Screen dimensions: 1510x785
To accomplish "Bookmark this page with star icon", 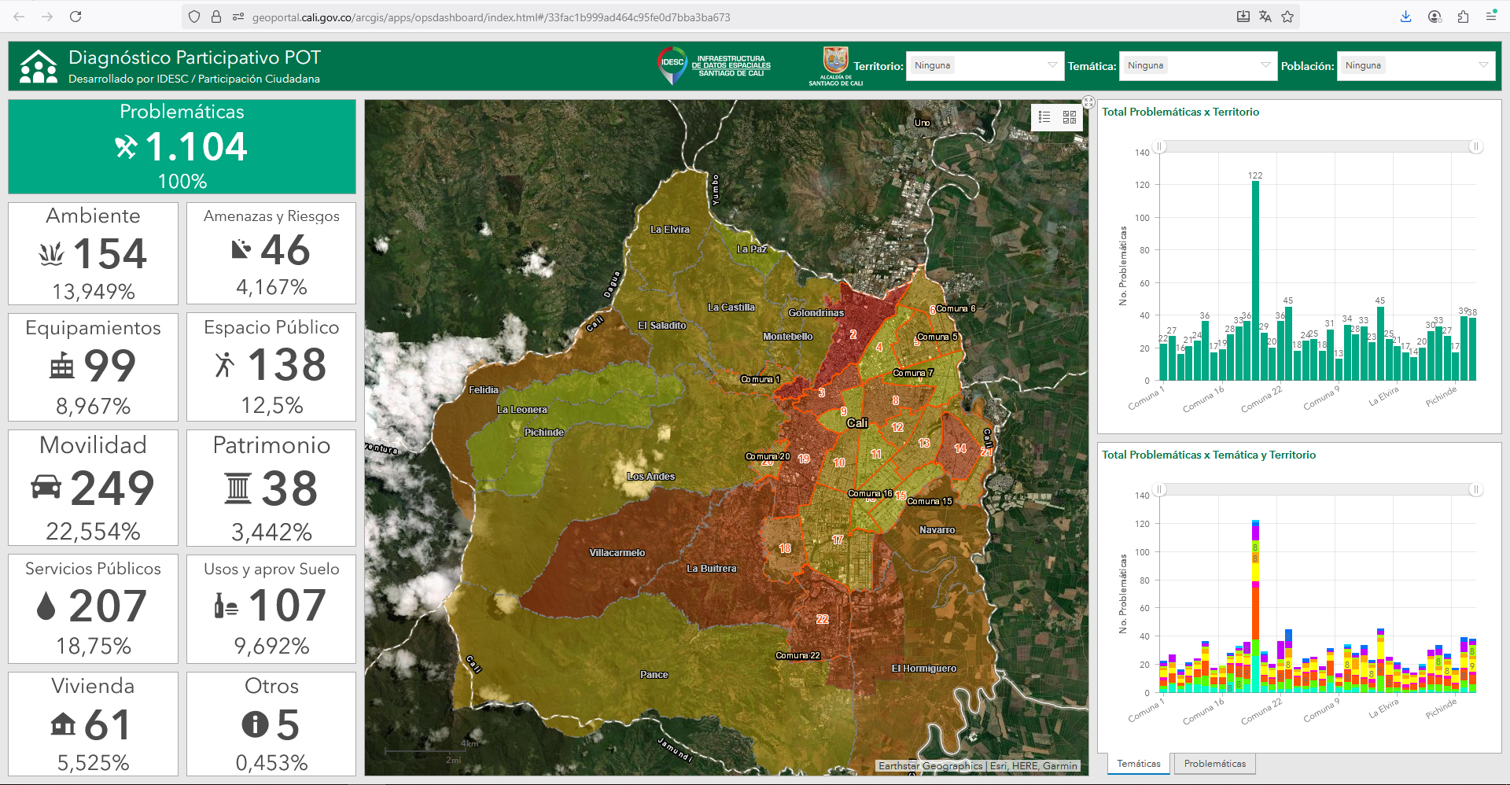I will click(x=1287, y=17).
